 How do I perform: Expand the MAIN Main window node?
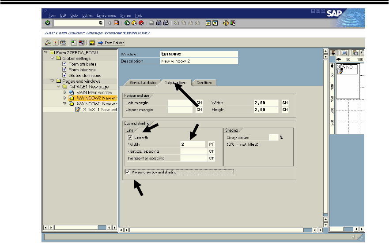pos(65,92)
